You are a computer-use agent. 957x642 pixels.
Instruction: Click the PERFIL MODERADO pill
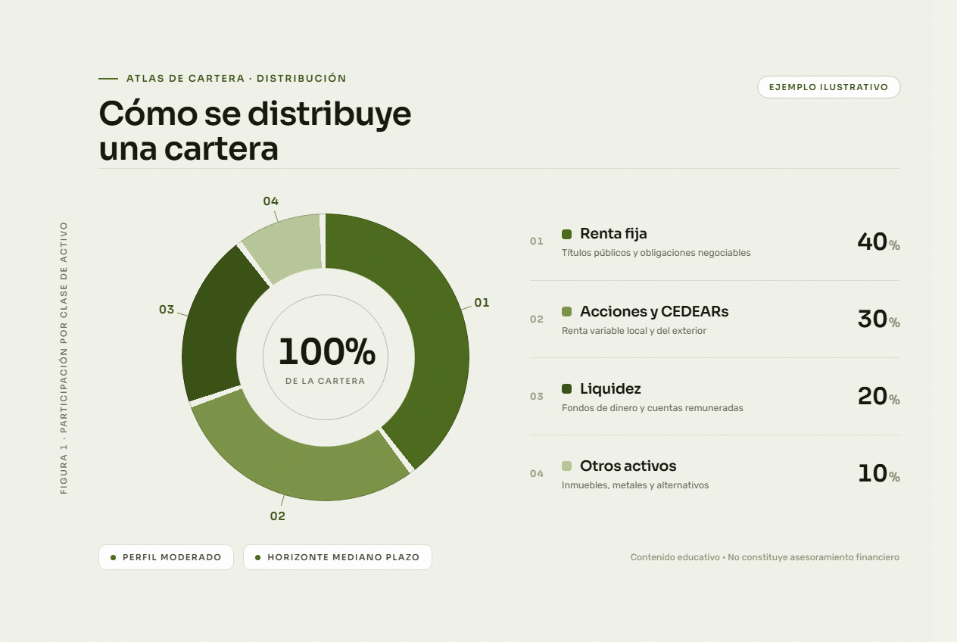[166, 557]
